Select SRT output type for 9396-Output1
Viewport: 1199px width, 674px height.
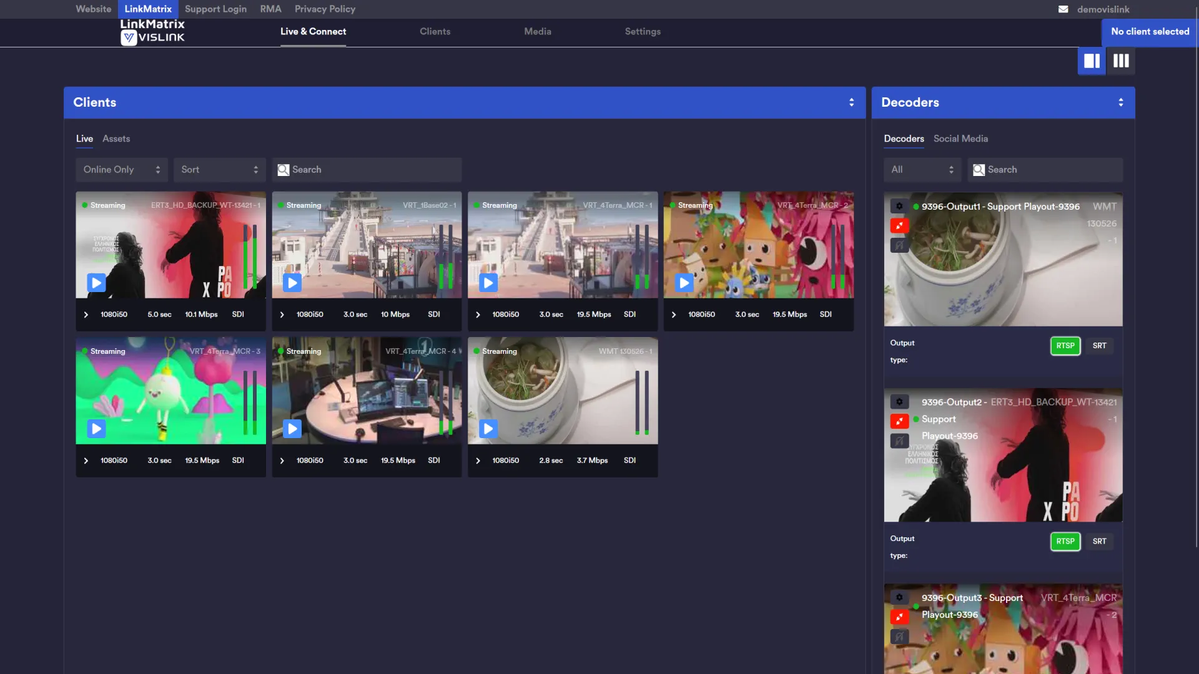tap(1099, 346)
